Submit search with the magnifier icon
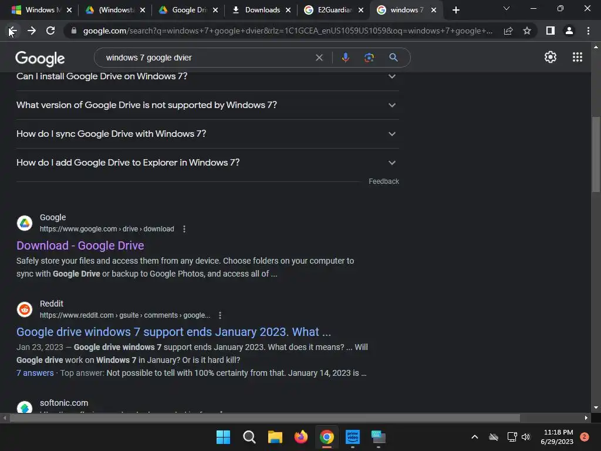The image size is (601, 451). (393, 58)
